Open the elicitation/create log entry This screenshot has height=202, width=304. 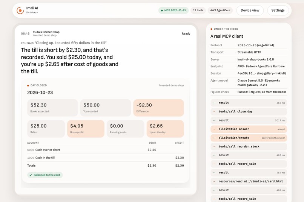(x=249, y=138)
